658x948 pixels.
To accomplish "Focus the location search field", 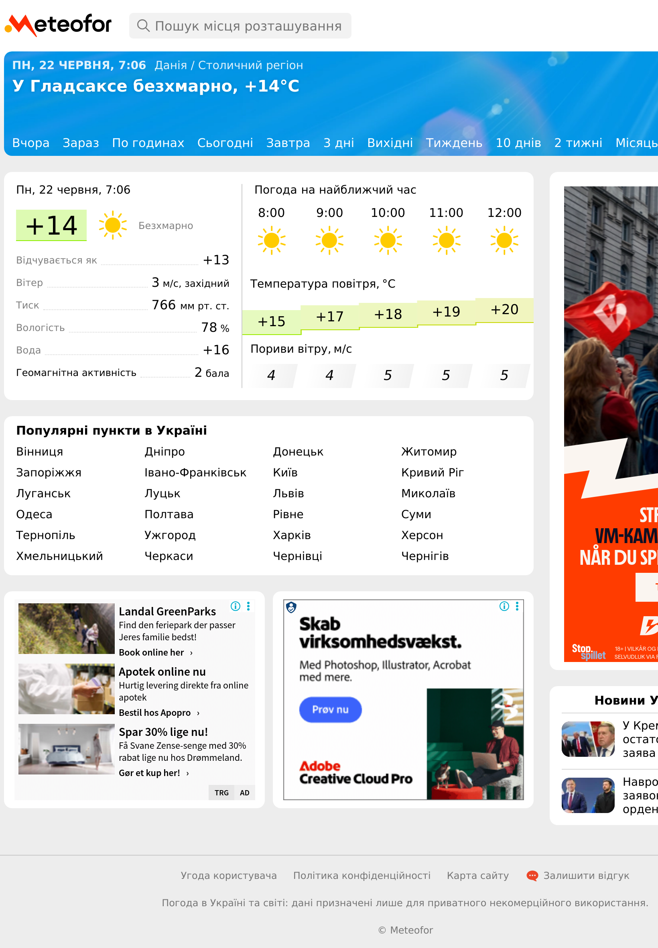I will 240,26.
